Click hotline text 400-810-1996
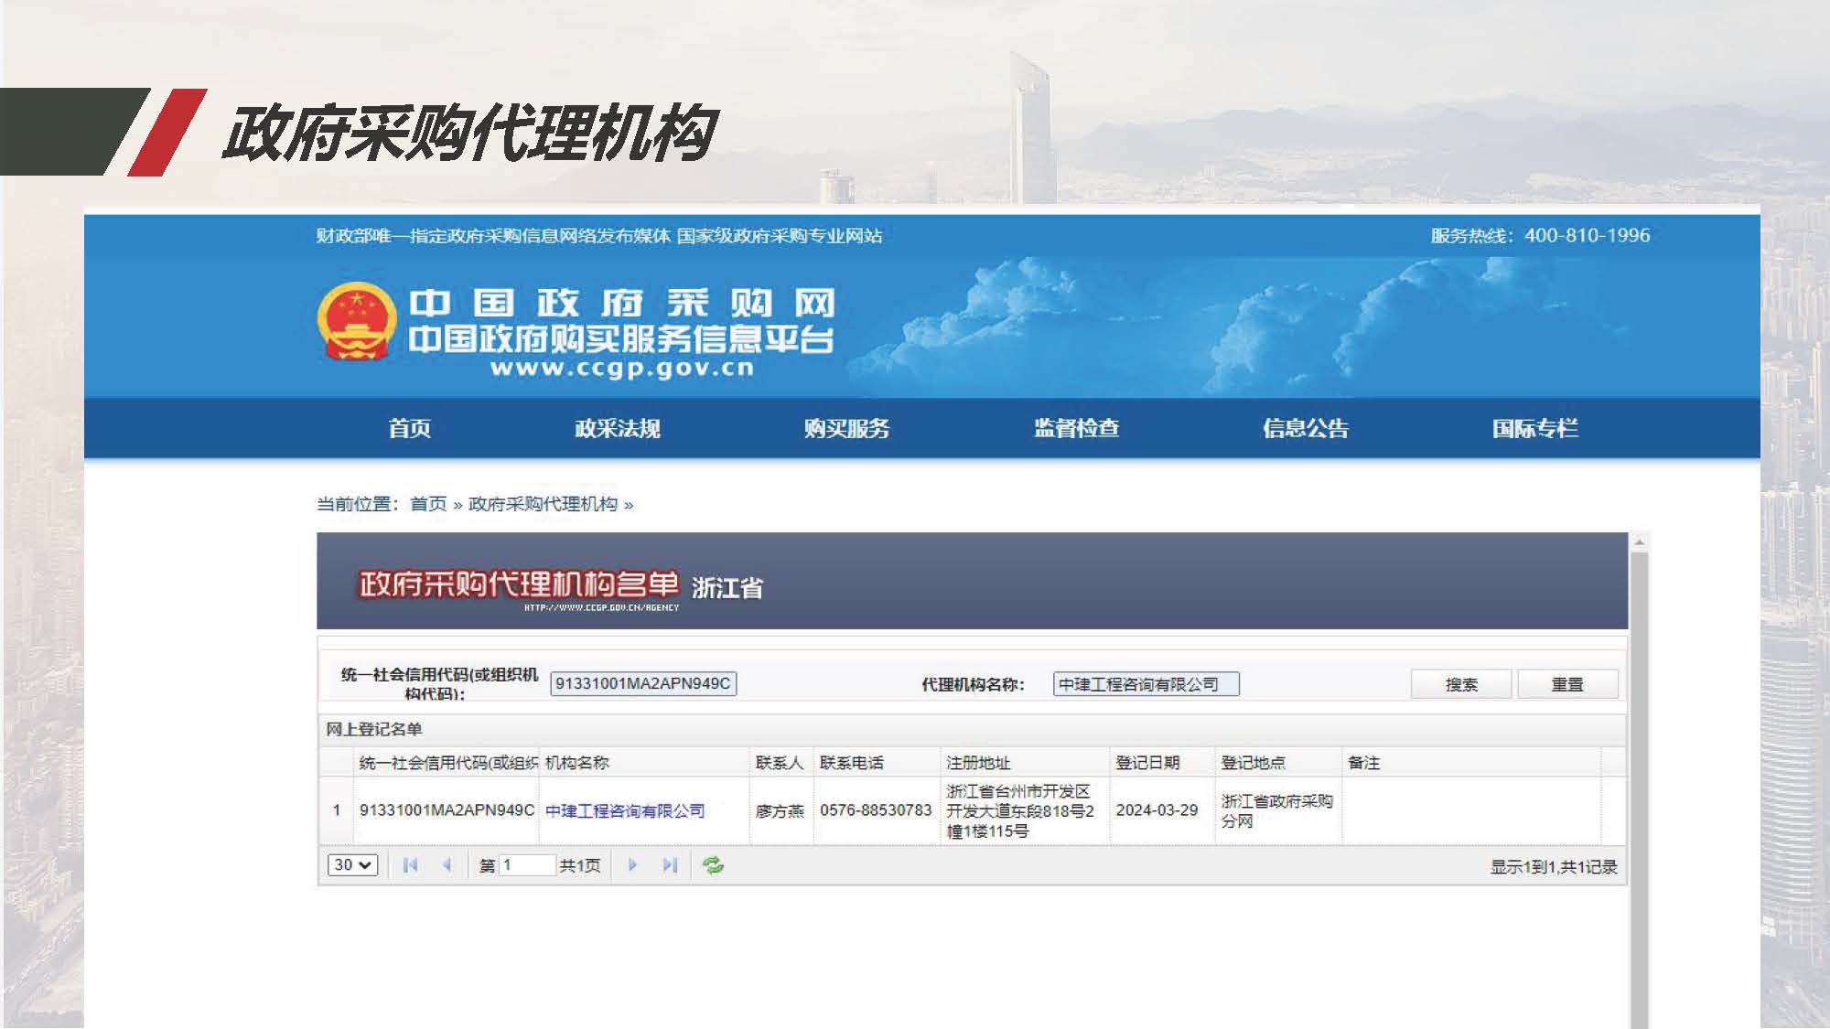This screenshot has width=1830, height=1029. coord(1588,235)
